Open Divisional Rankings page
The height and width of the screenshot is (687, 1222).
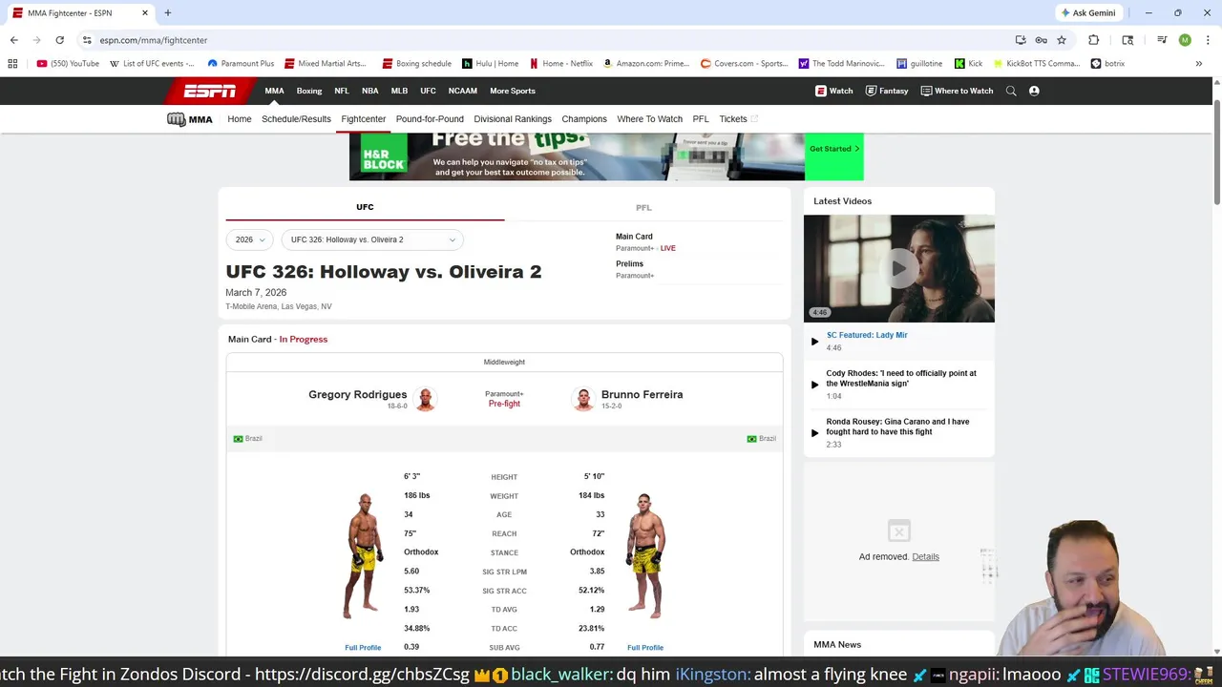(x=513, y=119)
